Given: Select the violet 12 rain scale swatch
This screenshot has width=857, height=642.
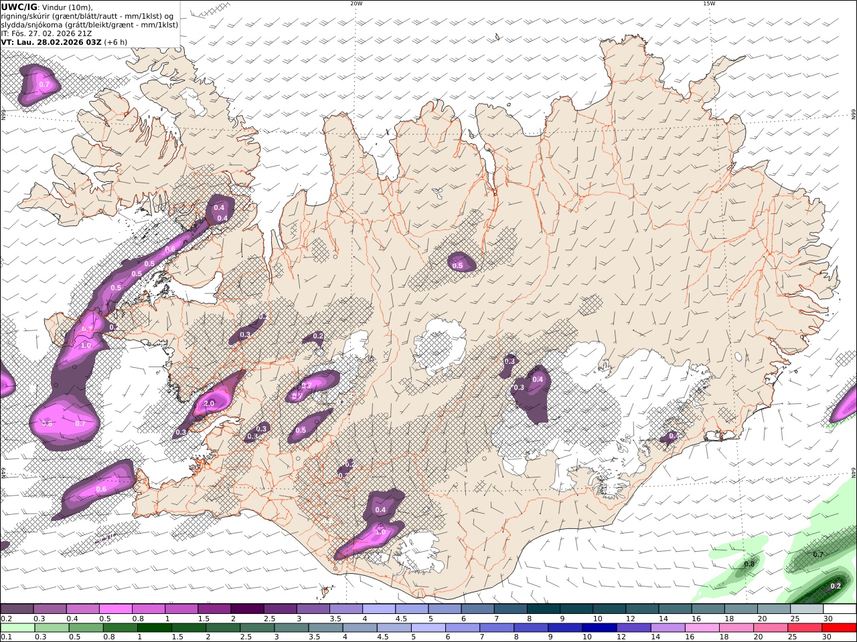Looking at the screenshot, I should (633, 628).
